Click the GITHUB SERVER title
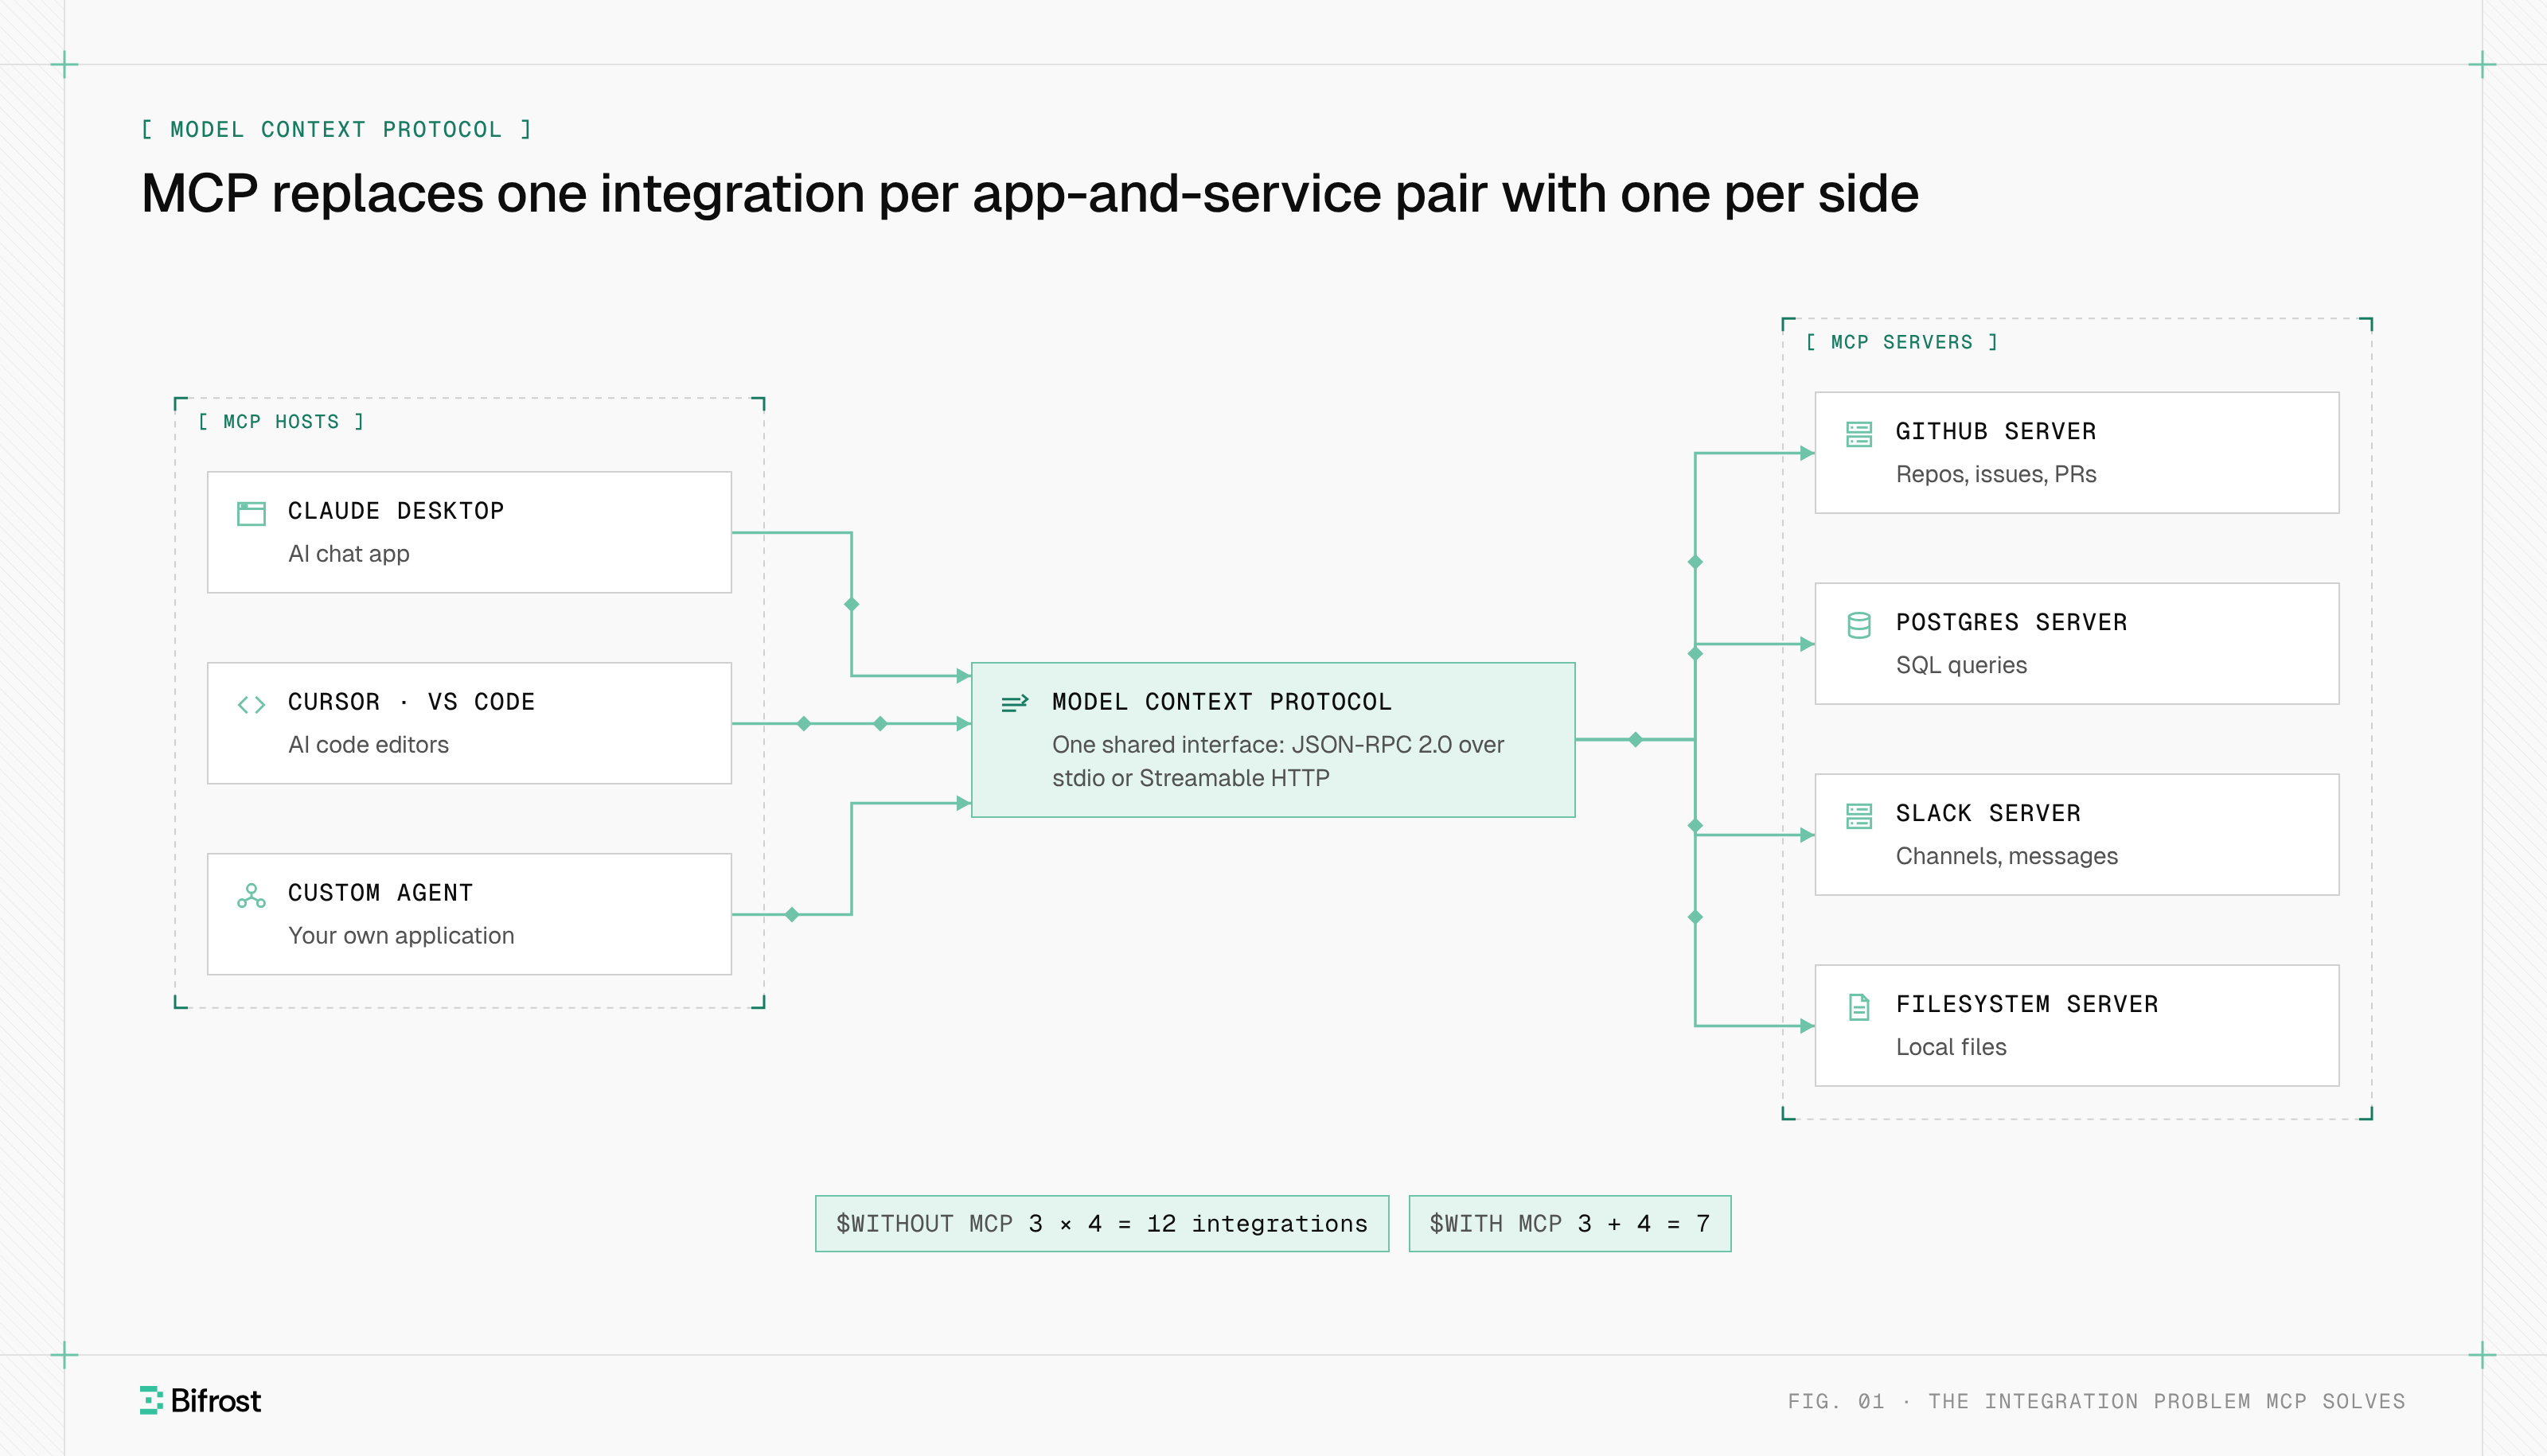2547x1456 pixels. point(1995,431)
